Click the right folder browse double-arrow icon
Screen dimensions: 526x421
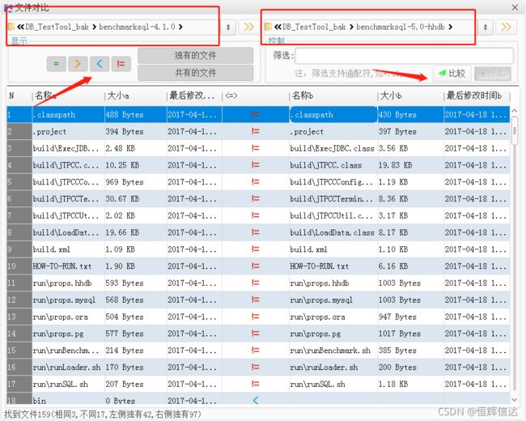tap(506, 27)
